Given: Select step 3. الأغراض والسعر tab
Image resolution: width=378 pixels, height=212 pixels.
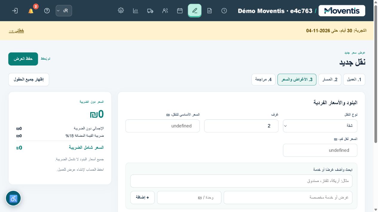Looking at the screenshot, I should pos(297,79).
